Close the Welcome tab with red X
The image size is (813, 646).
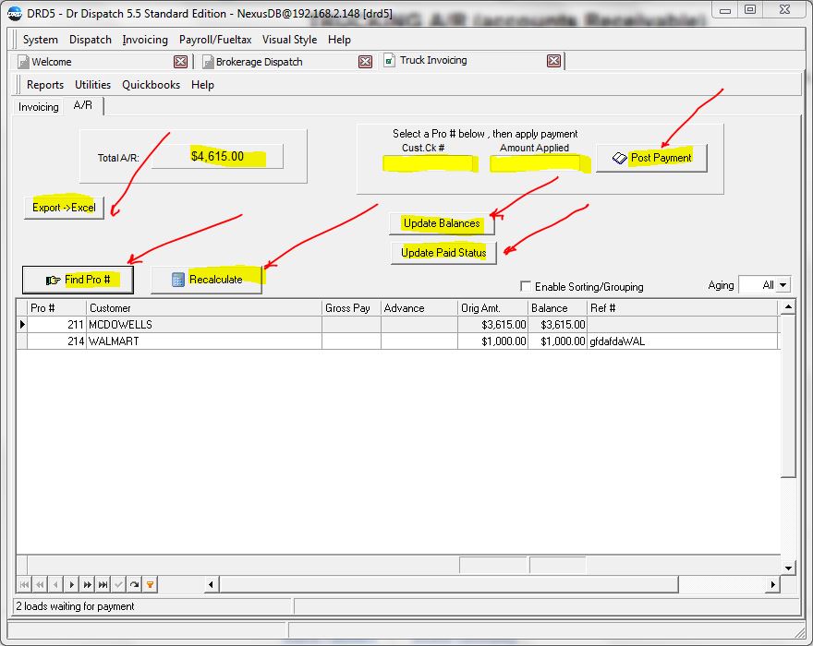pos(180,62)
